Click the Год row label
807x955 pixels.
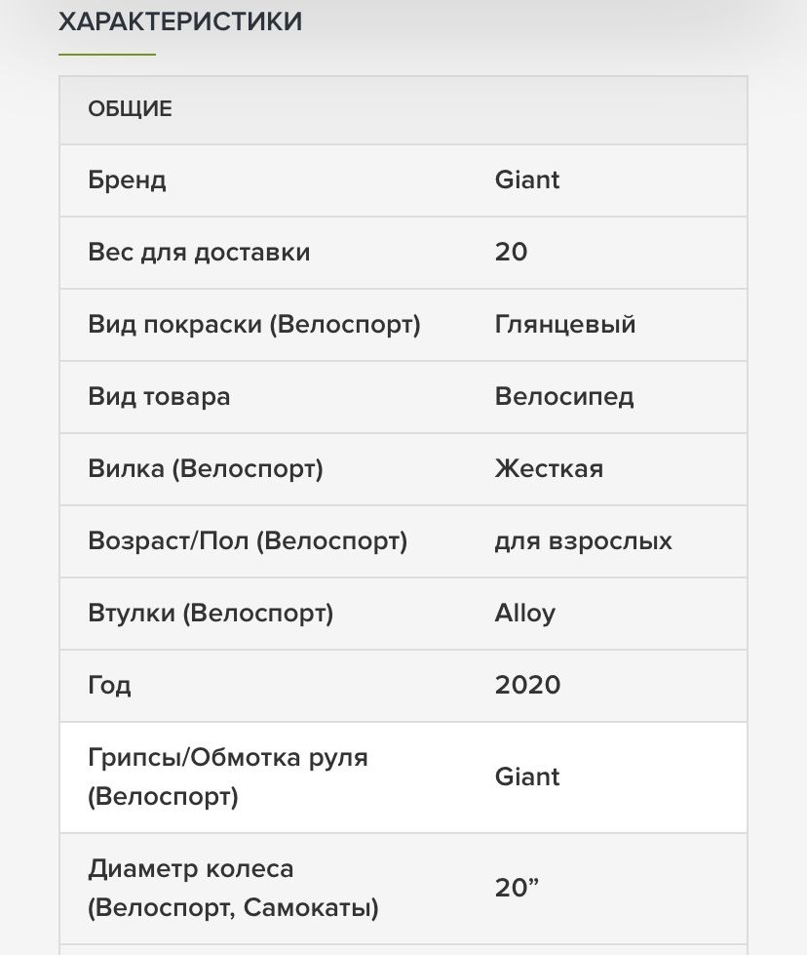pos(109,685)
